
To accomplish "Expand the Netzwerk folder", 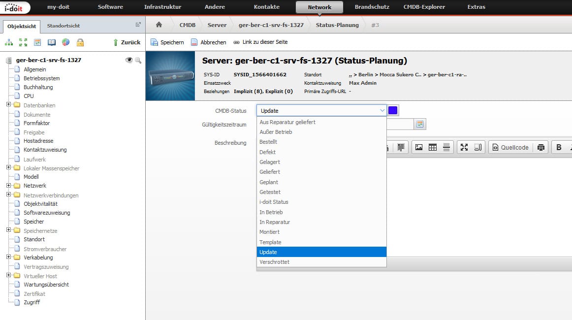I will tap(9, 186).
